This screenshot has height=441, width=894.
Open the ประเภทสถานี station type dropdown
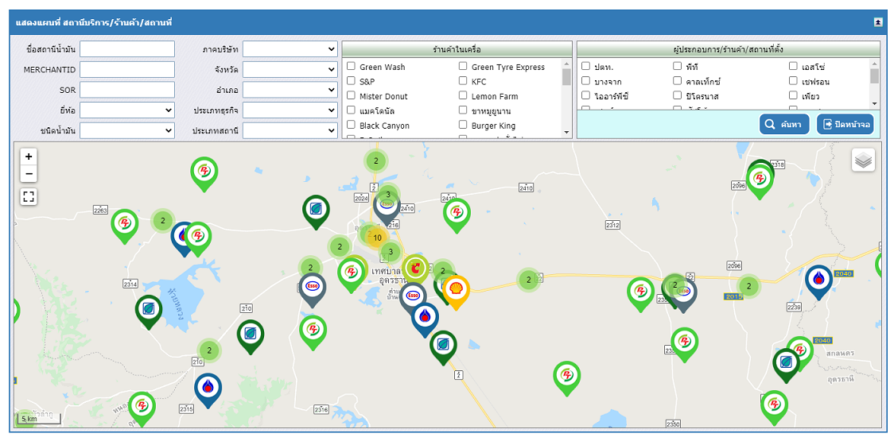tap(290, 130)
